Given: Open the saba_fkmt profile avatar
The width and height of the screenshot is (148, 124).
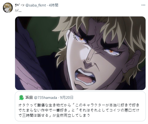Looking at the screenshot, I should pos(8,8).
